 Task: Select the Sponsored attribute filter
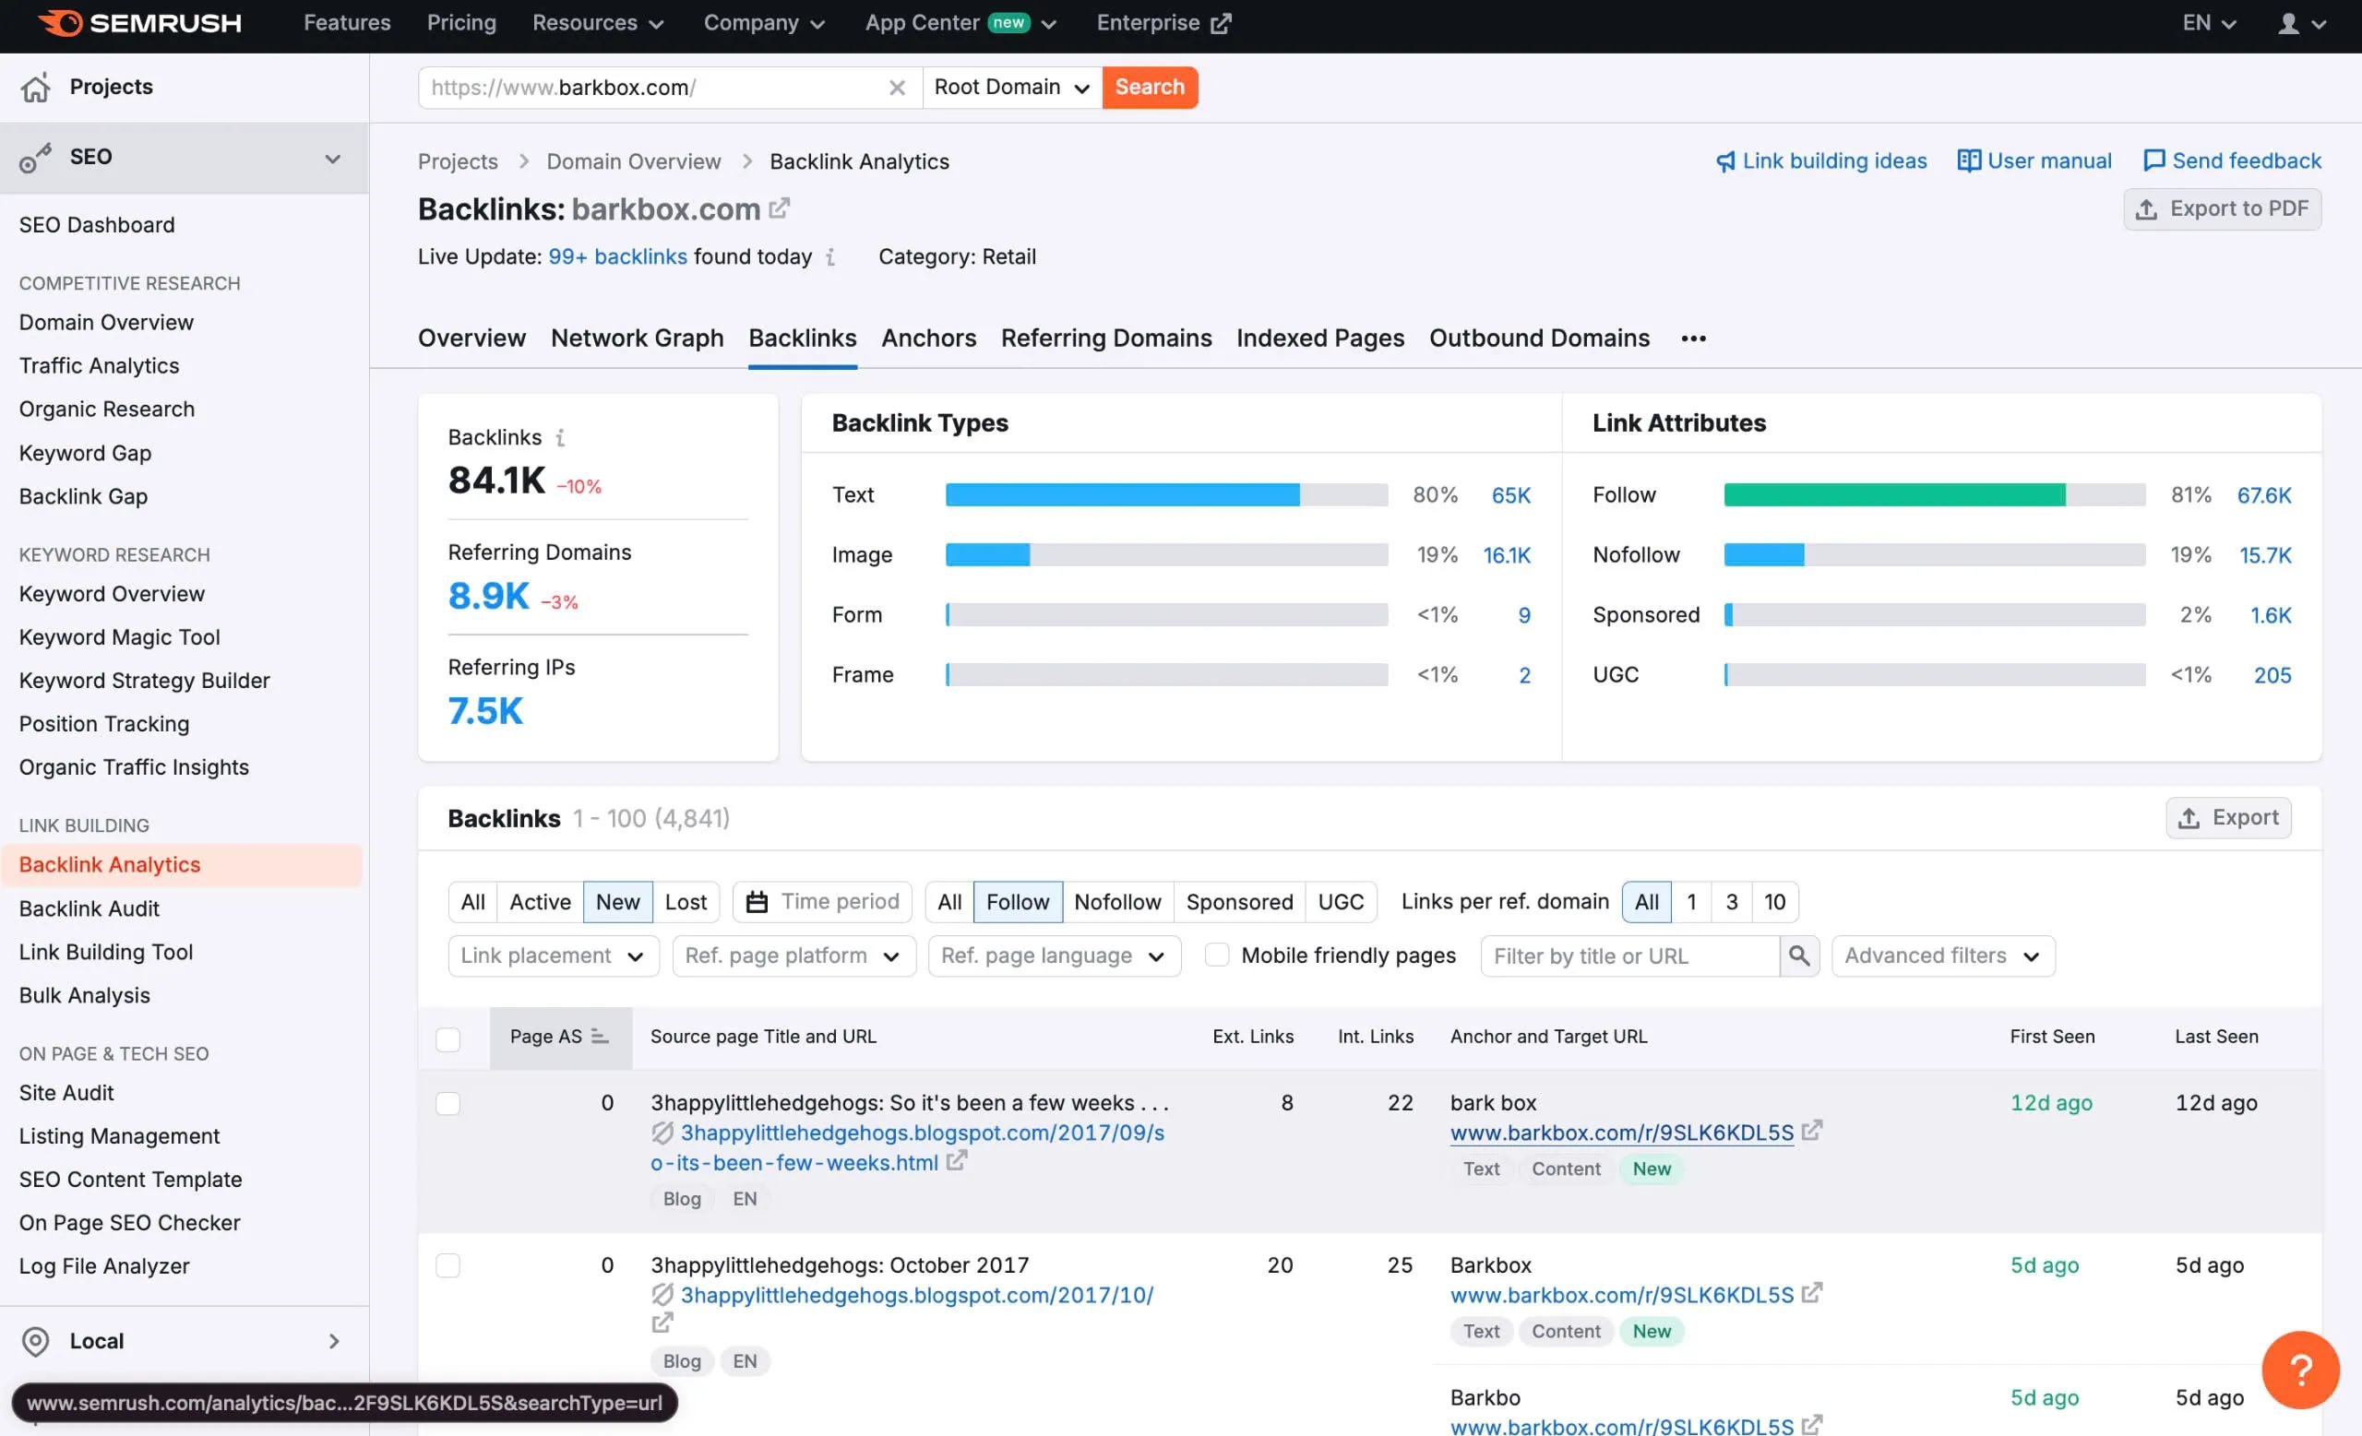[1238, 902]
